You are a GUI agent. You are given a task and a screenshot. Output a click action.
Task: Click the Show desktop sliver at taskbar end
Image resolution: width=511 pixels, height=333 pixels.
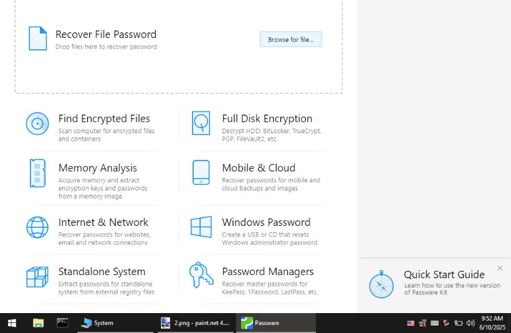point(510,323)
